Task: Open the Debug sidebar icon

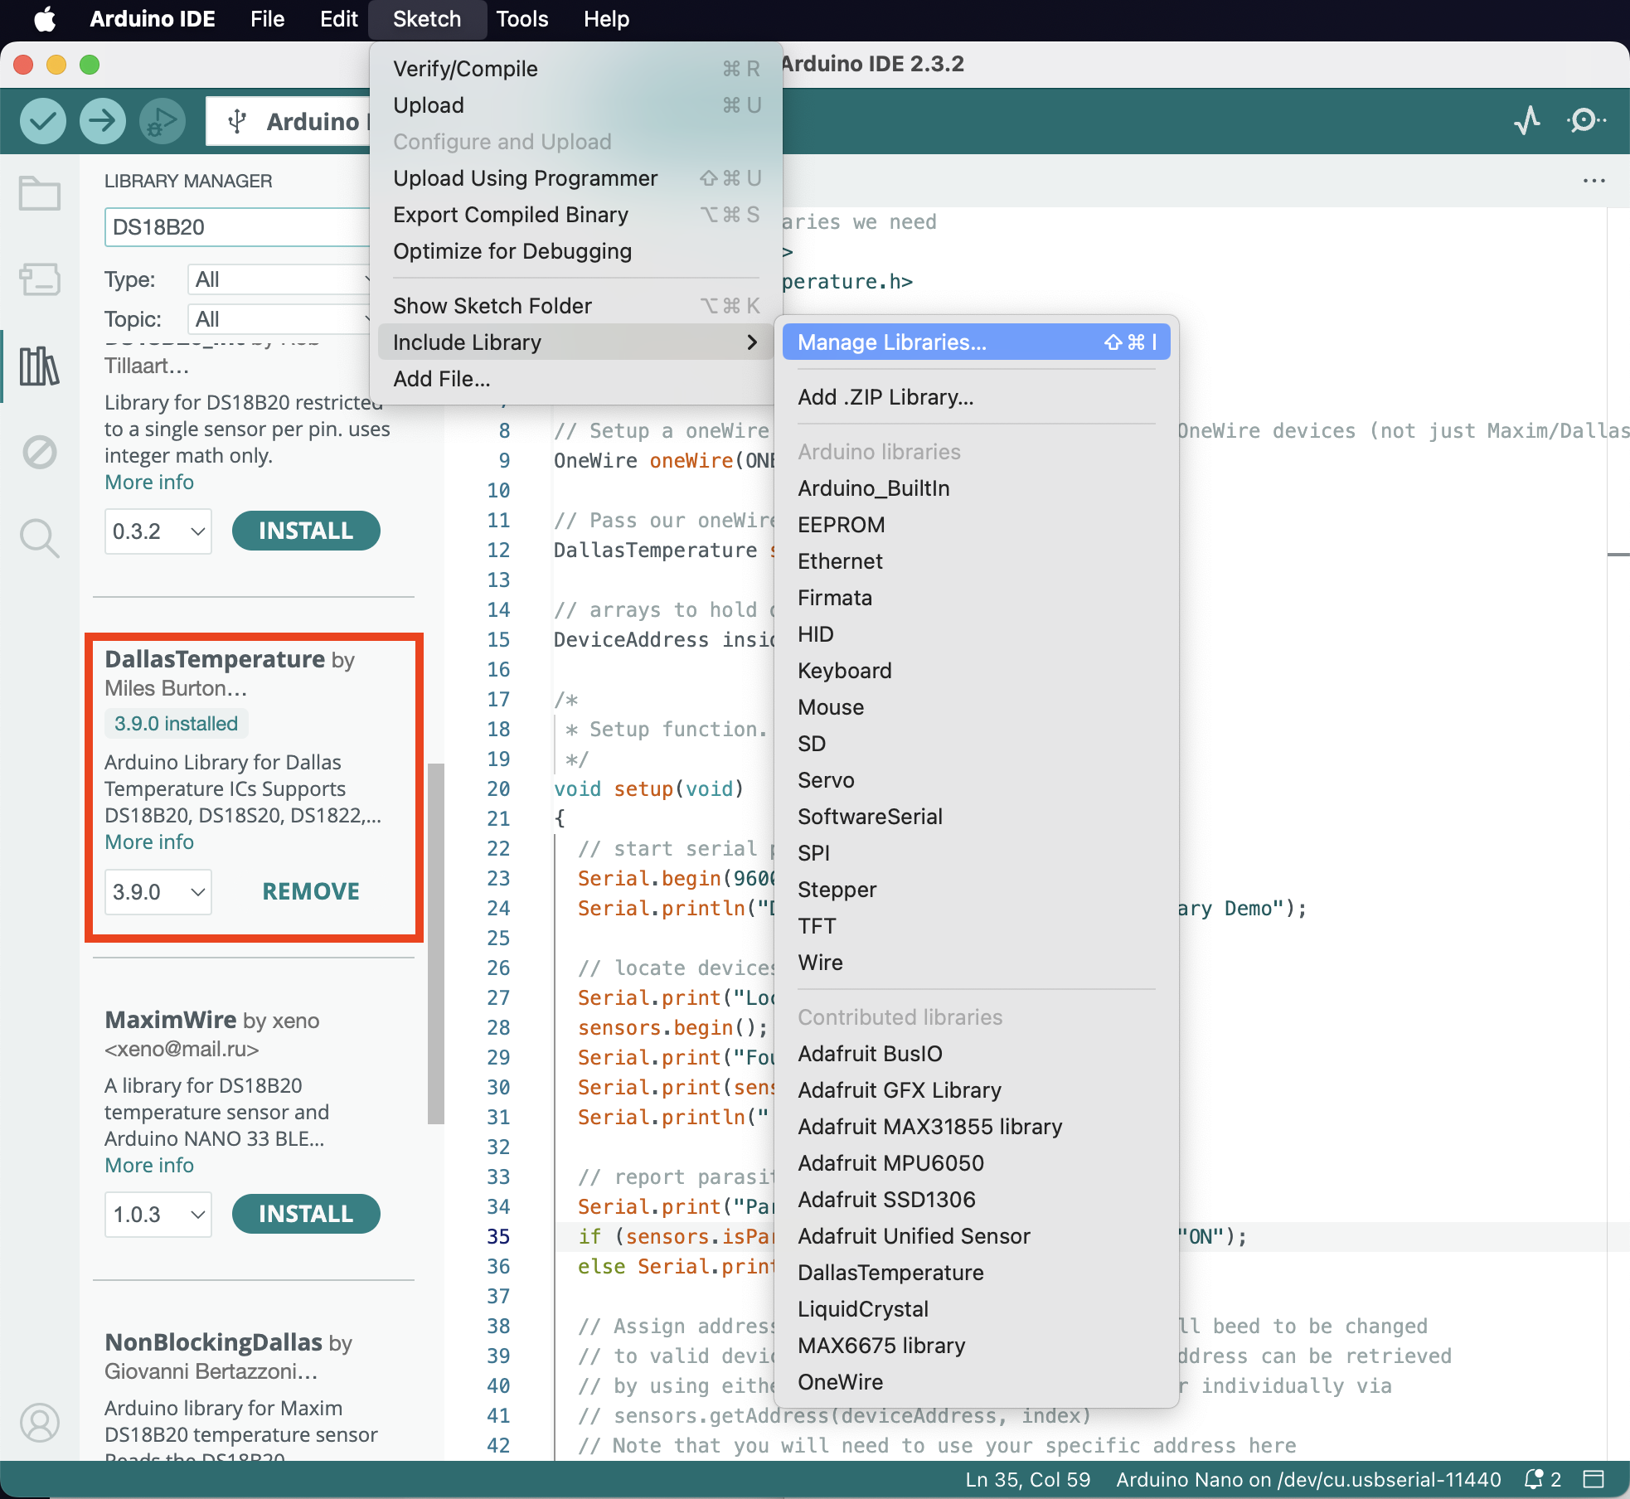Action: pyautogui.click(x=39, y=452)
